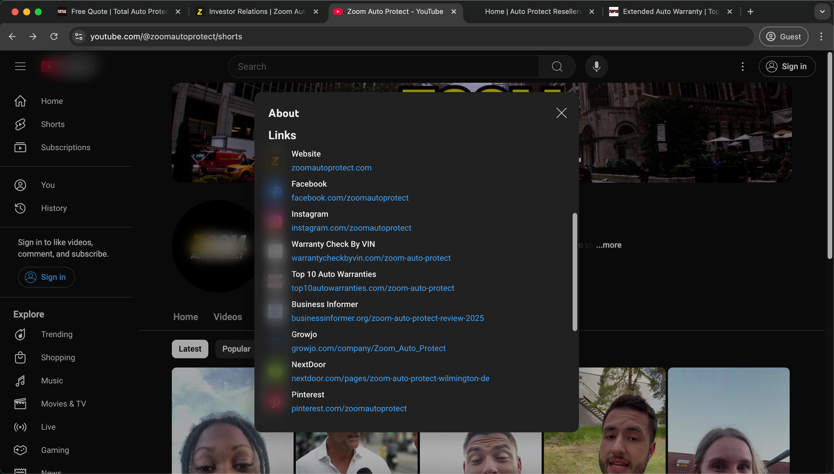Click in the YouTube Search field
The image size is (834, 474).
click(x=383, y=67)
